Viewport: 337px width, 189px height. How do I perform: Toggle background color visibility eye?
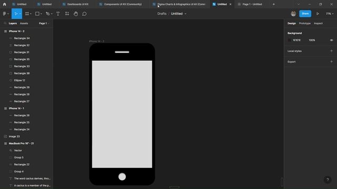[x=331, y=40]
